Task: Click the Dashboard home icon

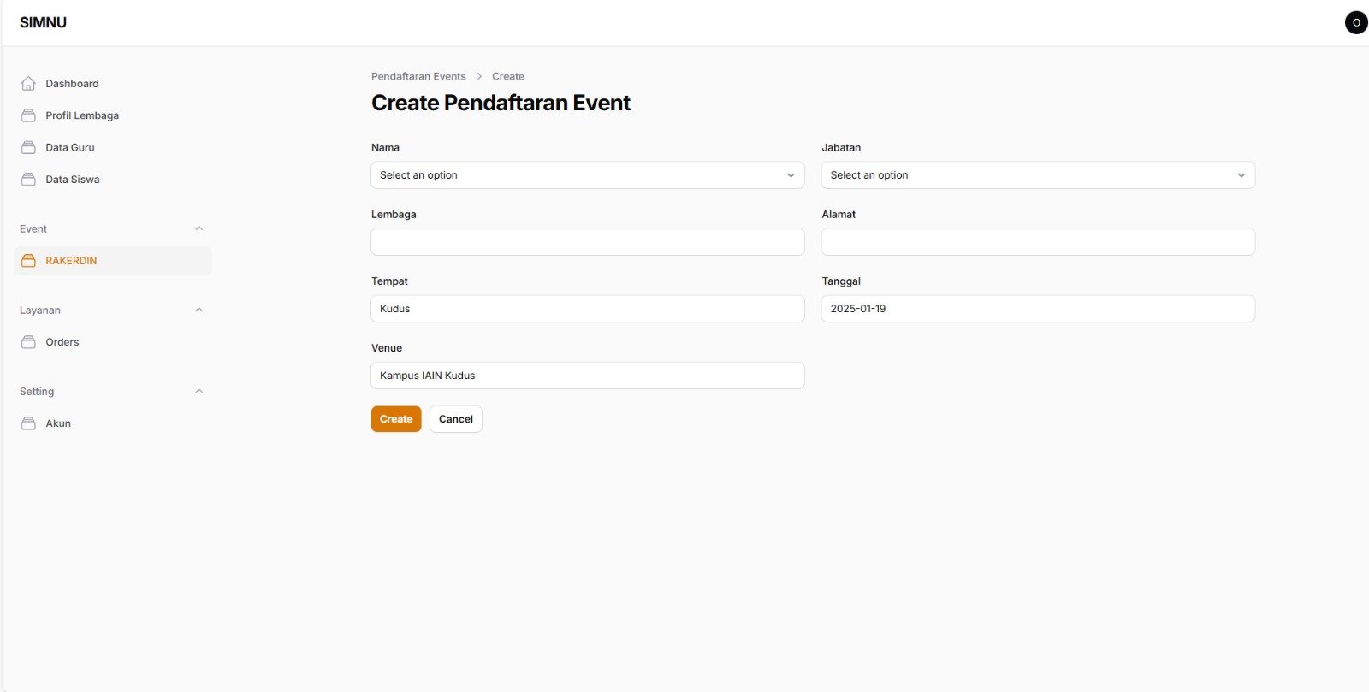Action: [x=28, y=83]
